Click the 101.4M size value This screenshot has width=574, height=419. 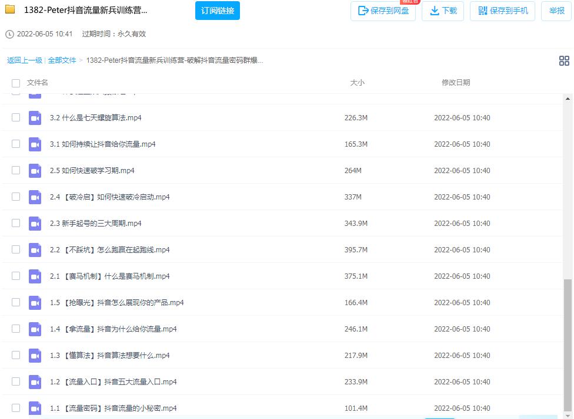[x=356, y=408]
